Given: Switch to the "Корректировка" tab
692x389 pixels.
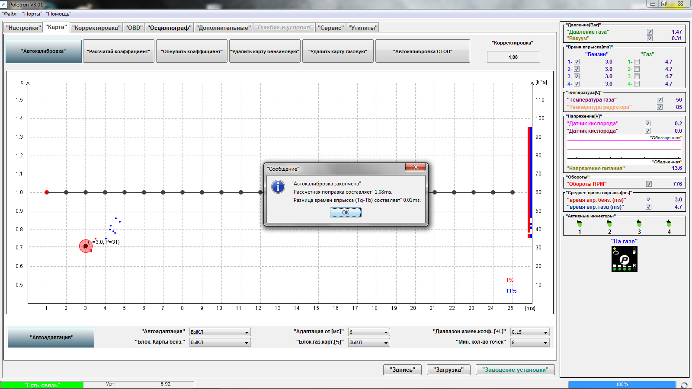Looking at the screenshot, I should [96, 28].
